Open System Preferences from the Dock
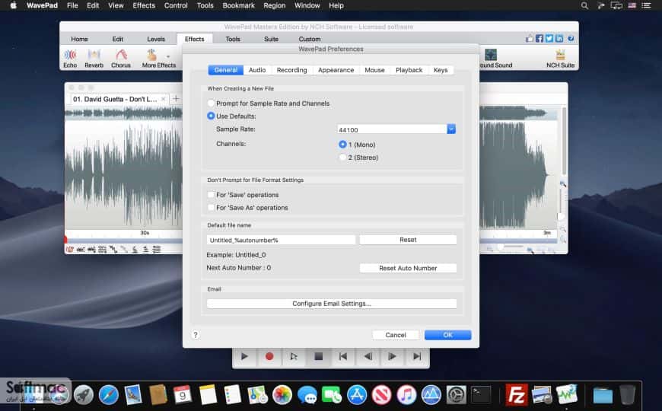662x411 pixels. pos(456,395)
